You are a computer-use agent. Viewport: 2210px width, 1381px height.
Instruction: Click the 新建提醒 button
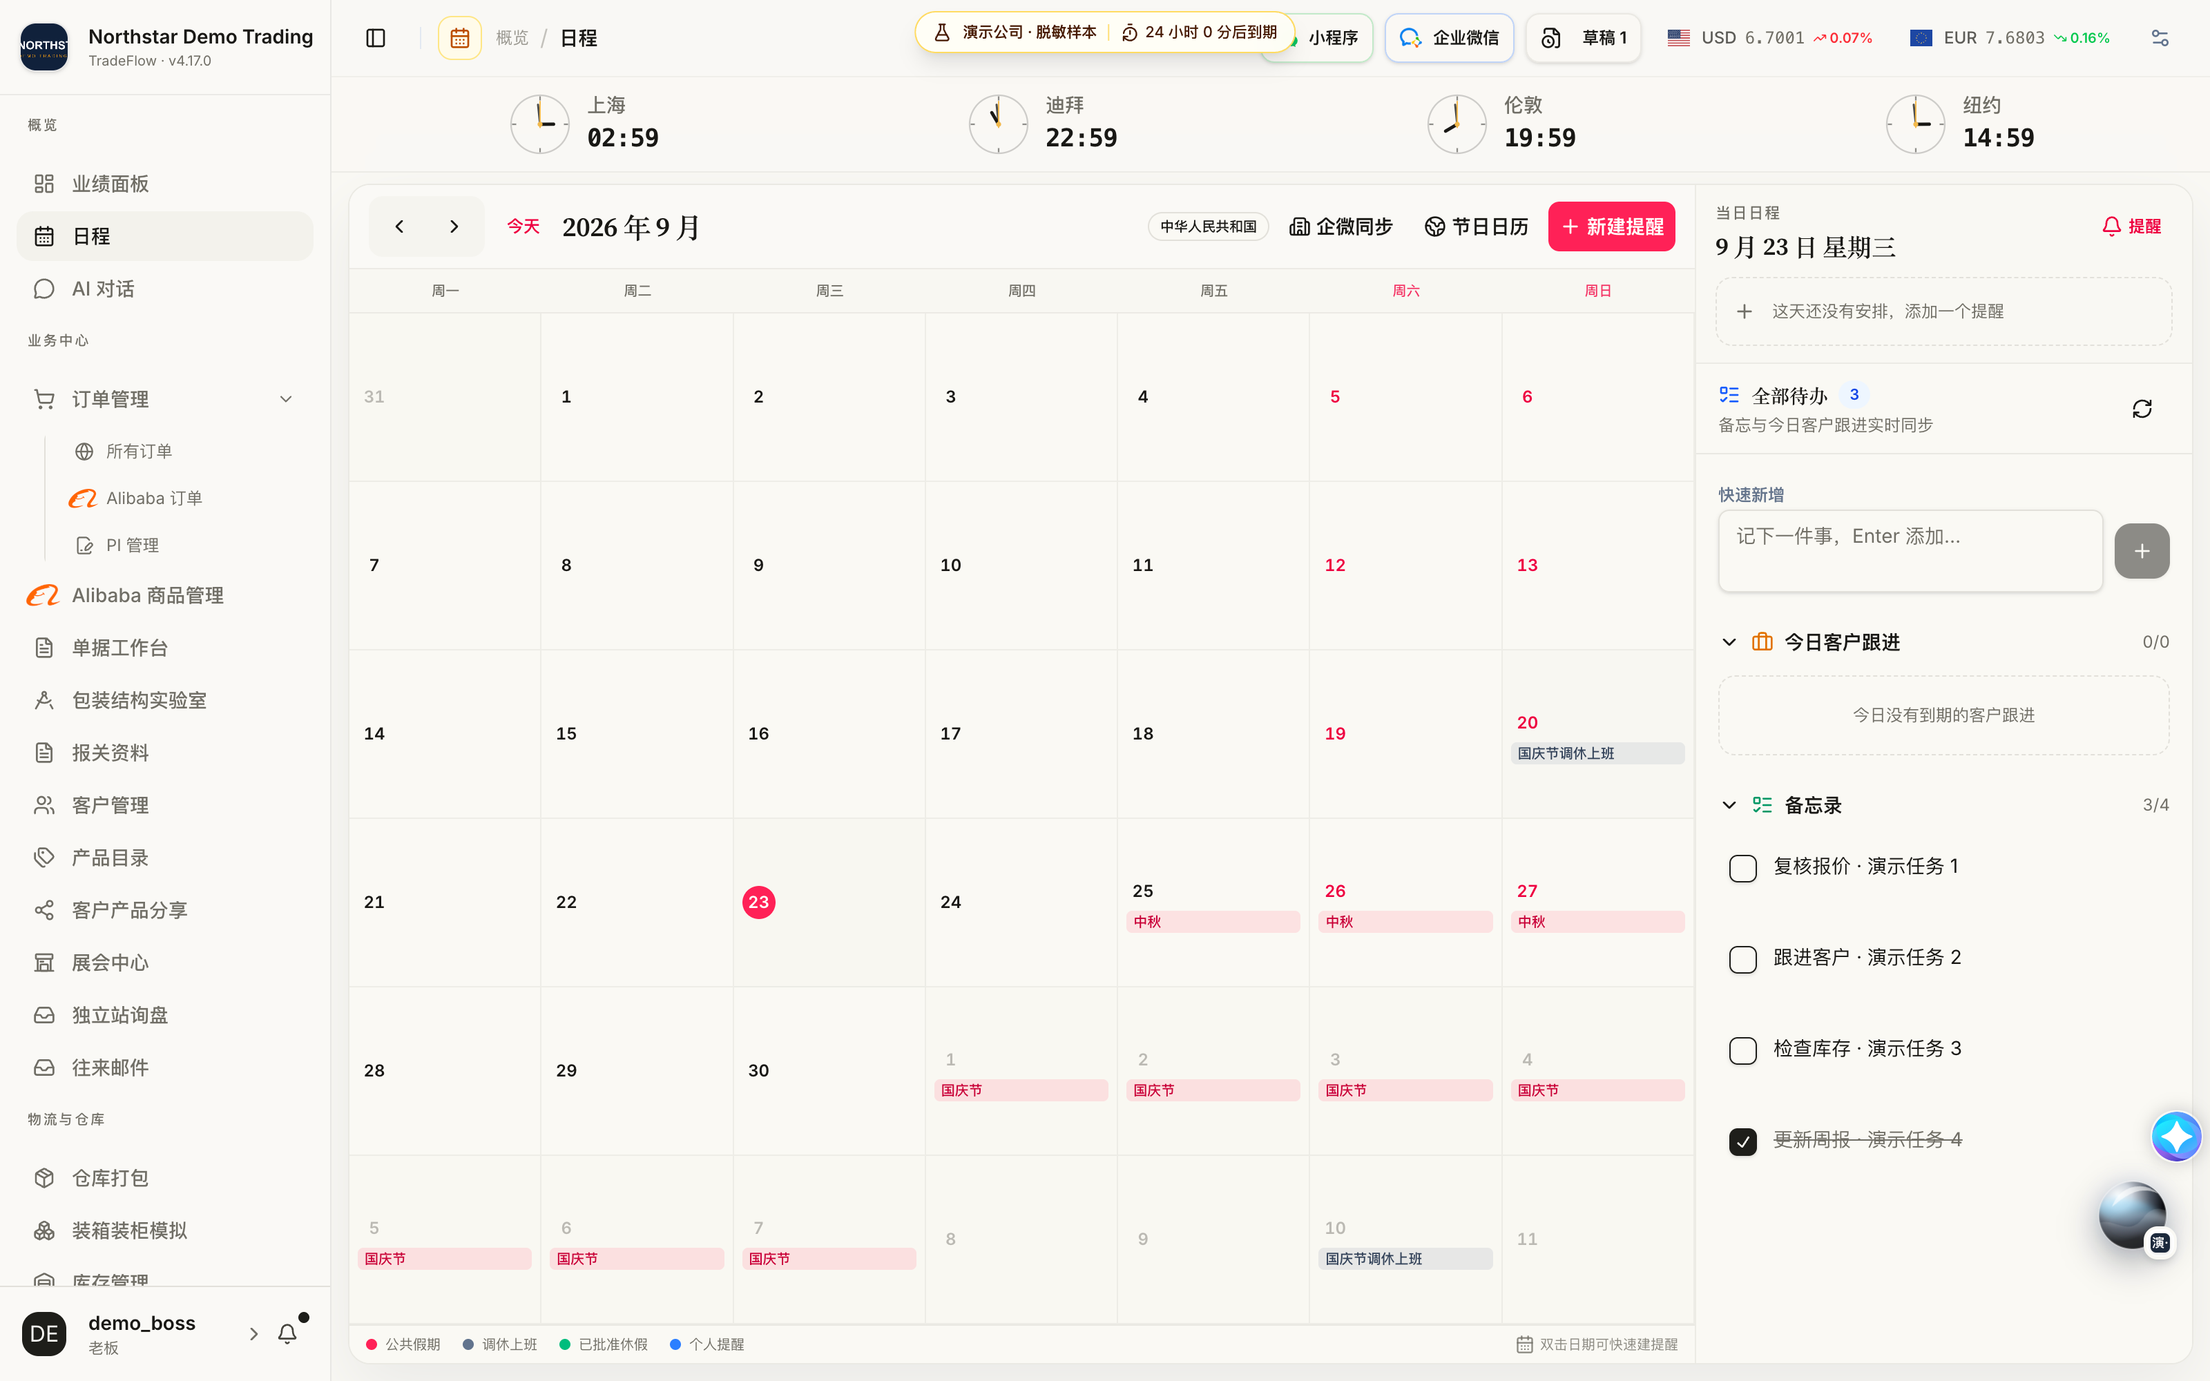(x=1611, y=226)
